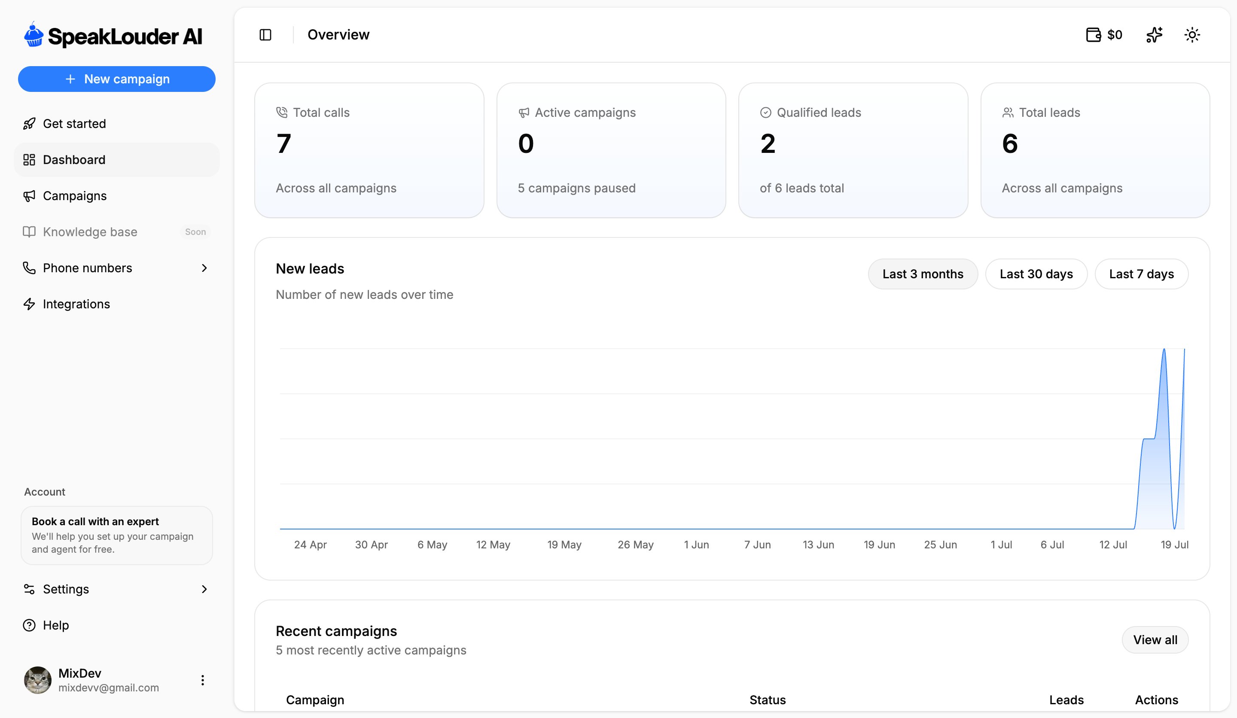Click '5 campaigns paused' text
1237x718 pixels.
[x=576, y=188]
